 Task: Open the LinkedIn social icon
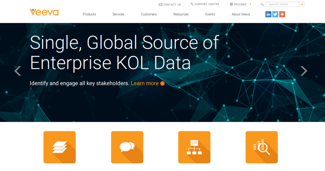pos(269,14)
